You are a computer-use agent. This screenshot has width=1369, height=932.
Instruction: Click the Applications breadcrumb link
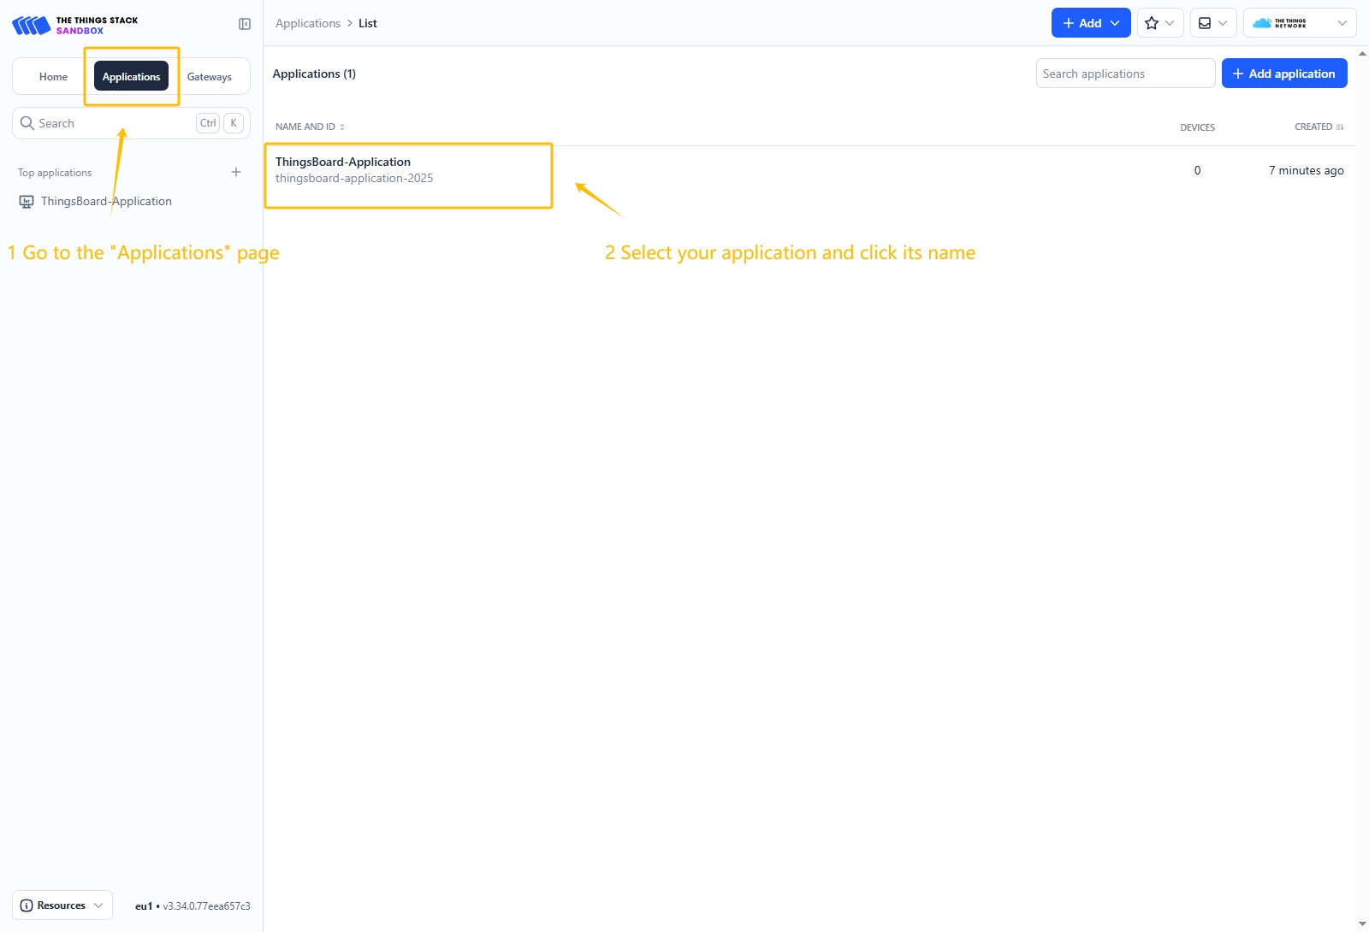[308, 24]
